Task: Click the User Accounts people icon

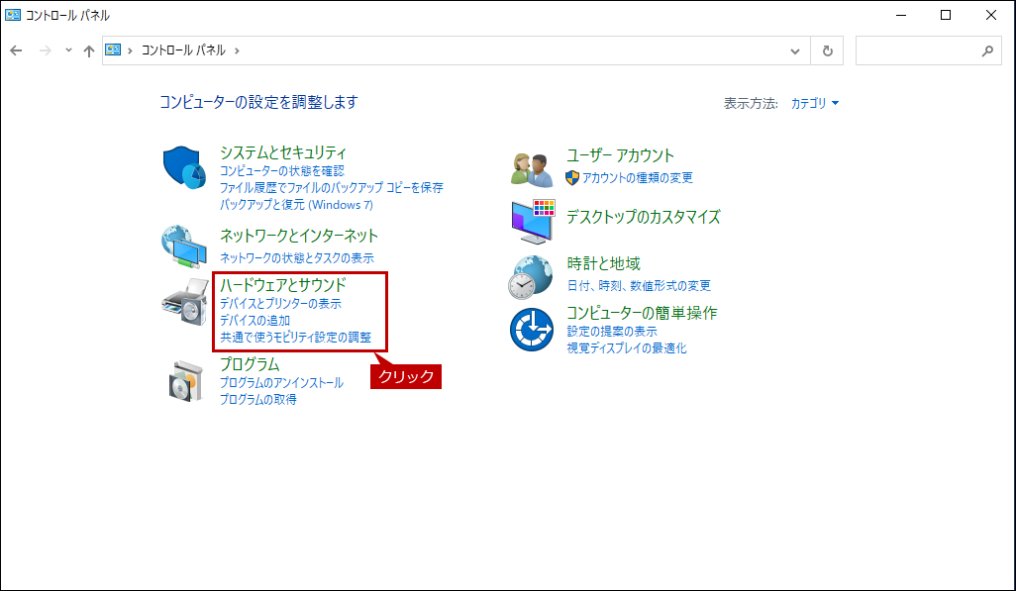Action: pyautogui.click(x=532, y=168)
